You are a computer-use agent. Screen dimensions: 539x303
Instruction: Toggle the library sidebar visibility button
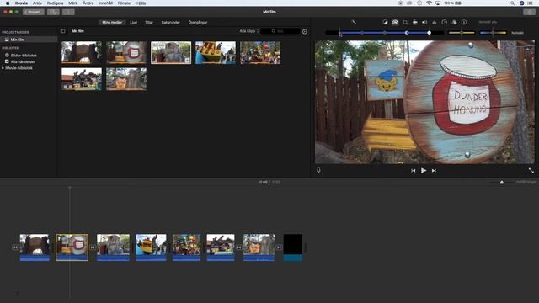pyautogui.click(x=62, y=31)
